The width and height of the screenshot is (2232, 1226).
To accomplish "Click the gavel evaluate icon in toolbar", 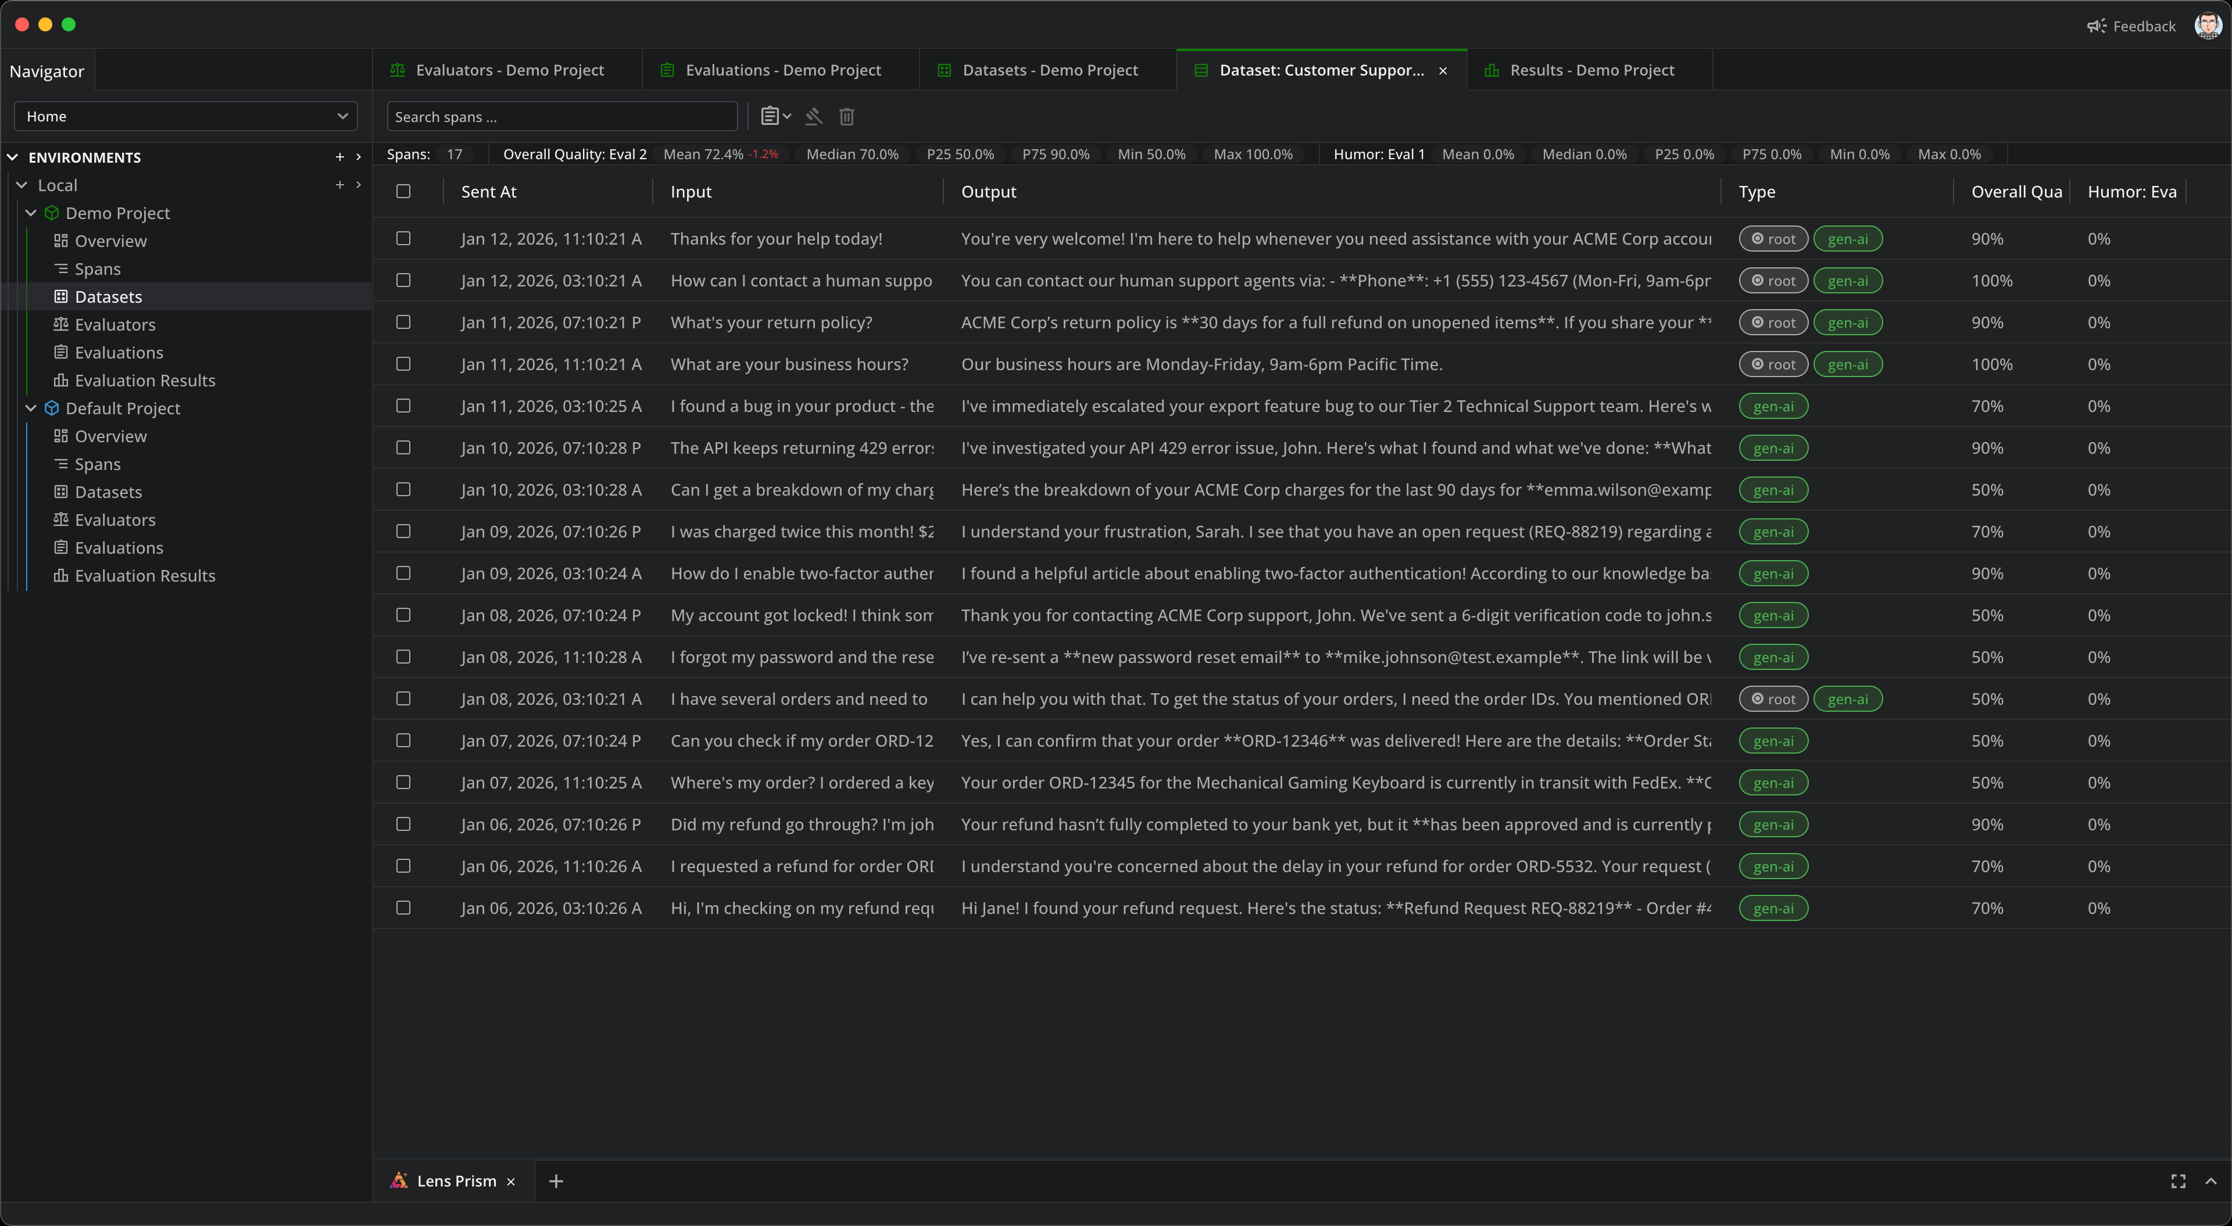I will 813,116.
